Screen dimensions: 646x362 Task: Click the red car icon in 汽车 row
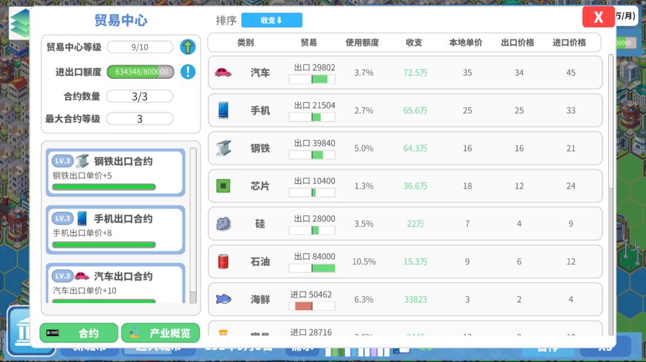[x=223, y=72]
